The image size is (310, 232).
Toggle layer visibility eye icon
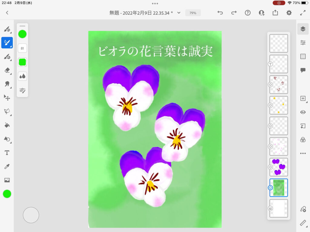(x=303, y=112)
